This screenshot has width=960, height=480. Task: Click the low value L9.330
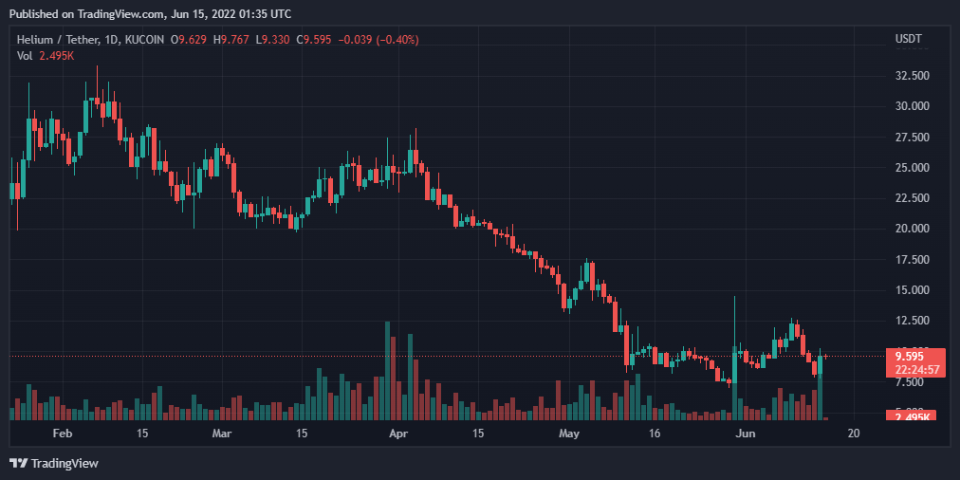click(273, 40)
